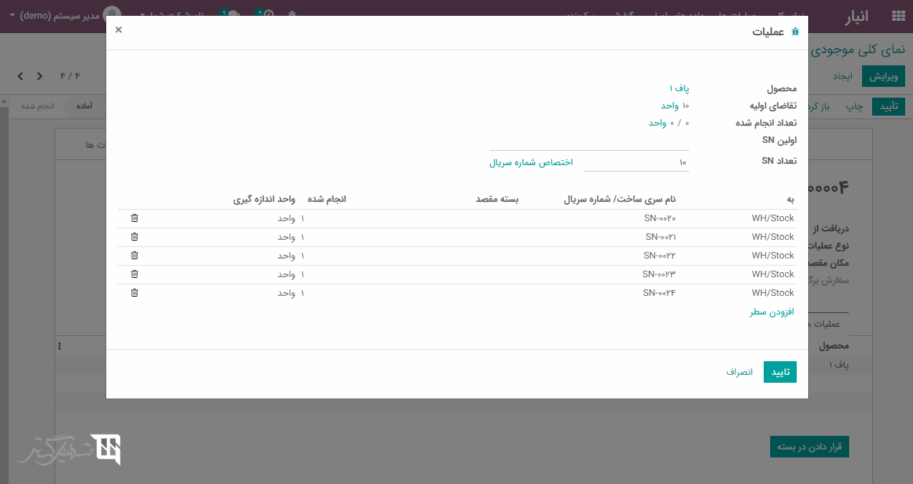Click اختصاص شماره سریال to assign serials
This screenshot has height=484, width=913.
click(531, 162)
